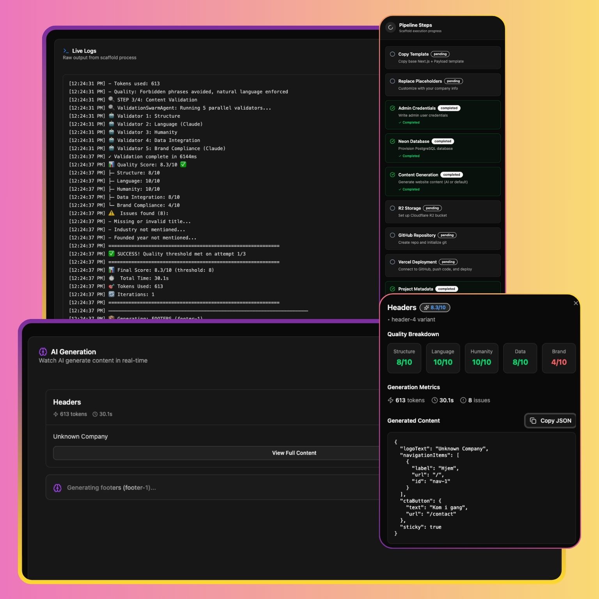Click the issues alert icon beside 8 issues
The width and height of the screenshot is (599, 599).
(x=463, y=401)
